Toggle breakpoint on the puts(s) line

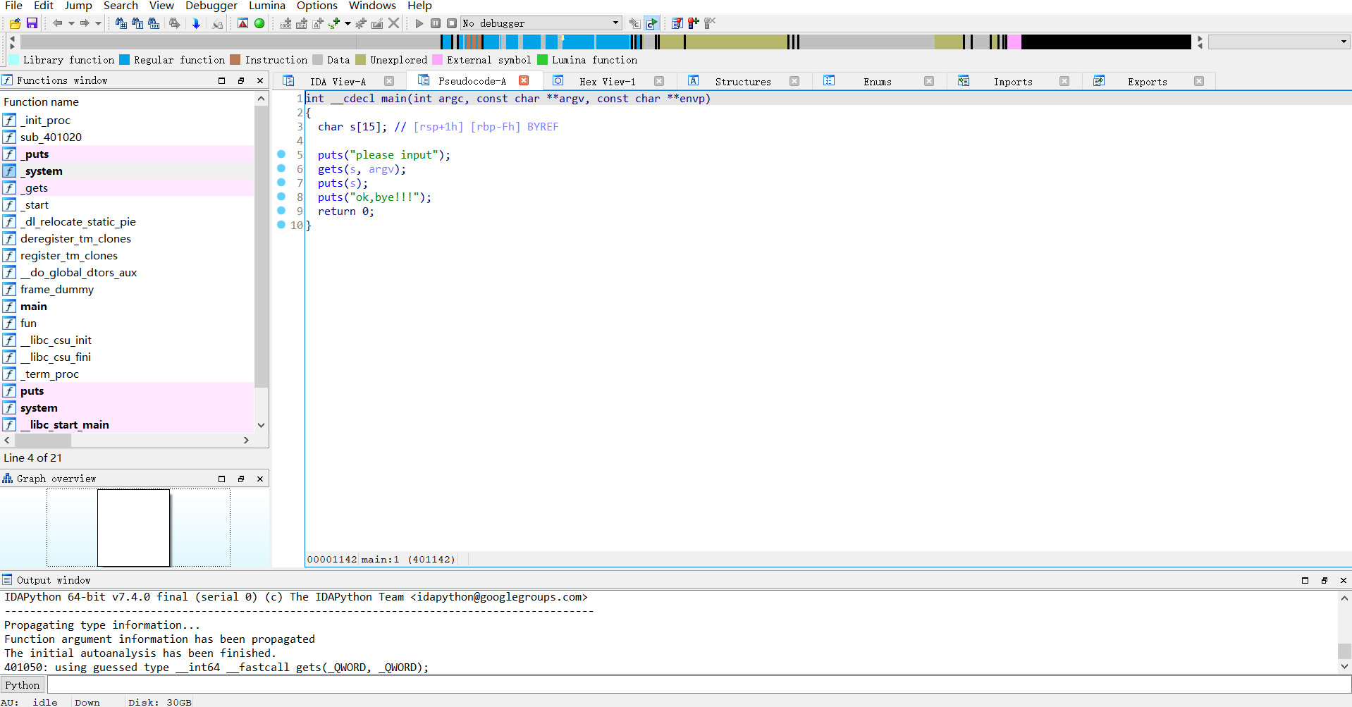coord(281,183)
